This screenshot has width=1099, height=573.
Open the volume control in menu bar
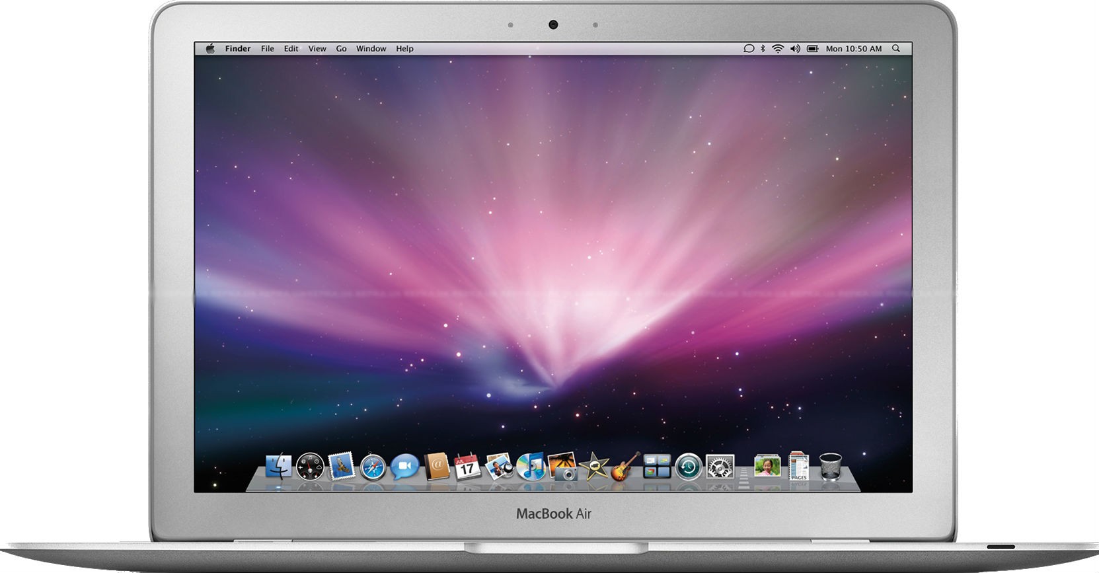(x=795, y=48)
